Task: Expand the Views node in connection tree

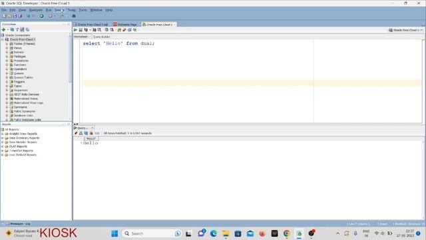Action: tap(7, 48)
